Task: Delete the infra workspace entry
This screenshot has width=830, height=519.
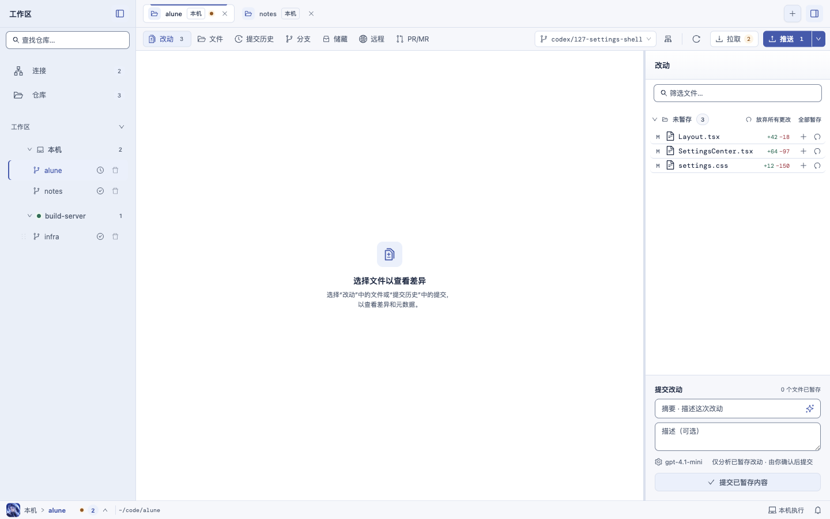Action: (115, 236)
